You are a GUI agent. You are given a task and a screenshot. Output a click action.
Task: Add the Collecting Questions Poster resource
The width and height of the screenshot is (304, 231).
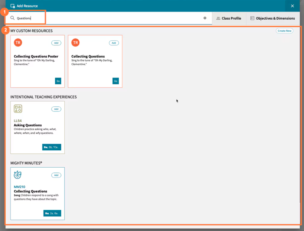pos(56,43)
